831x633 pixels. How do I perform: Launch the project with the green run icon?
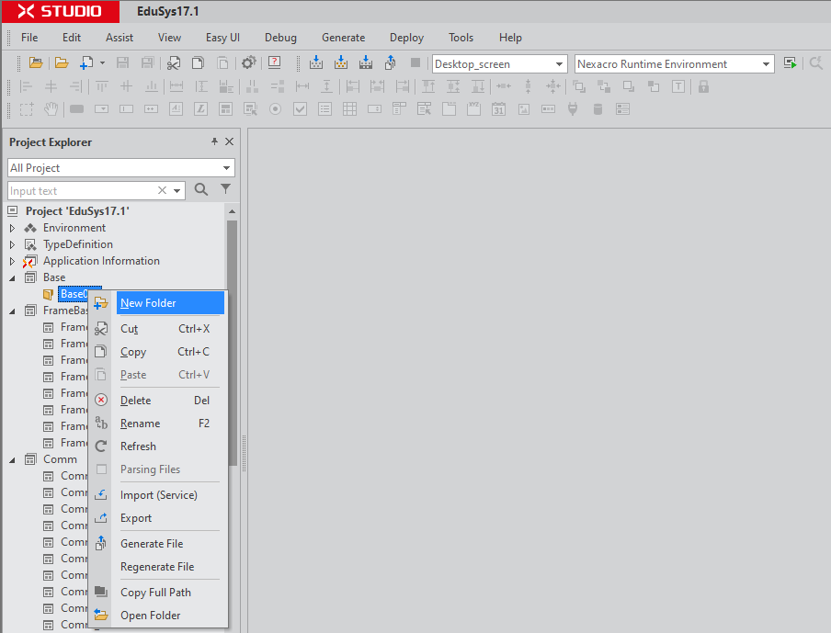790,63
